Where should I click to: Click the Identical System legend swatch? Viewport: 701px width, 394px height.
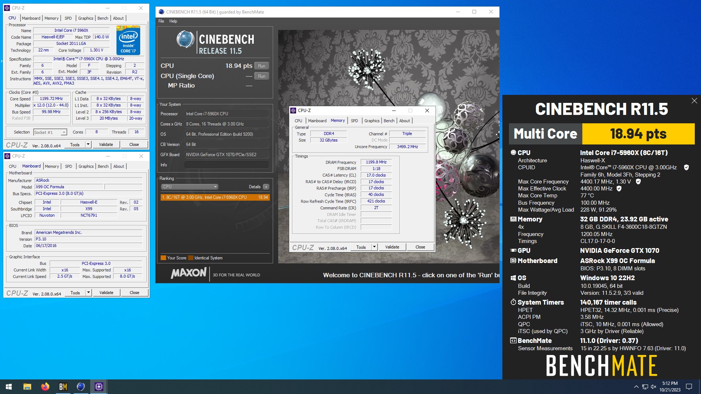click(x=191, y=258)
